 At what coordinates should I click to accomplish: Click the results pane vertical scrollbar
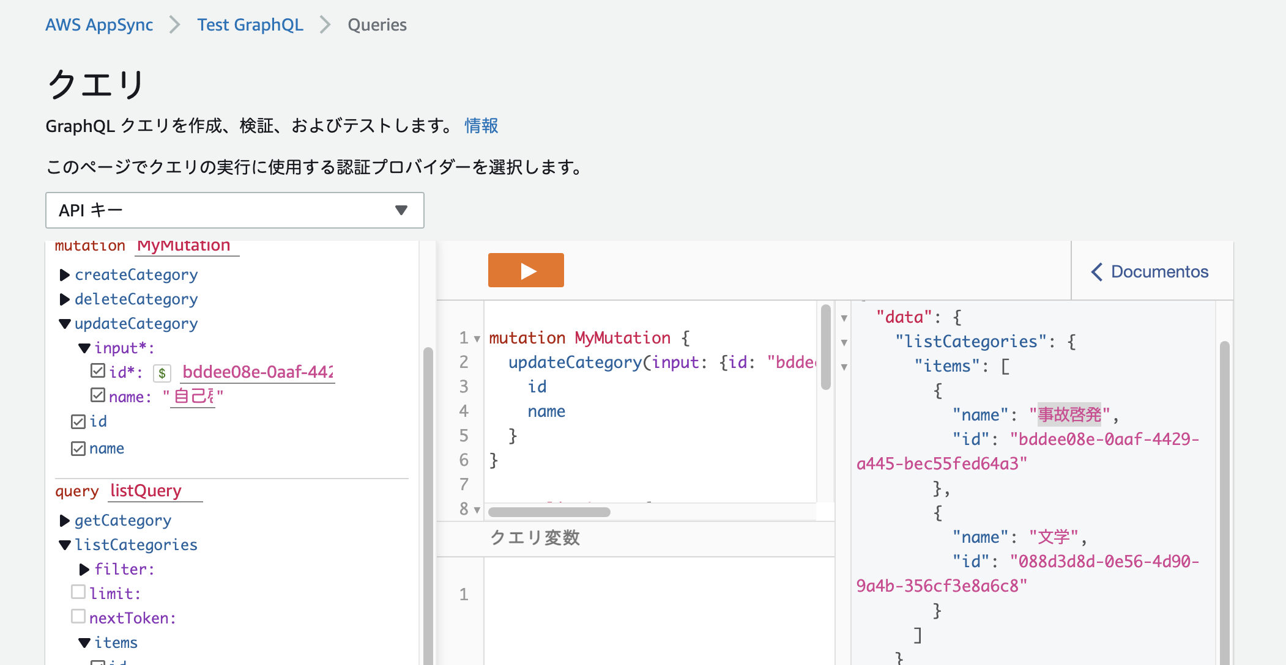pos(1225,502)
